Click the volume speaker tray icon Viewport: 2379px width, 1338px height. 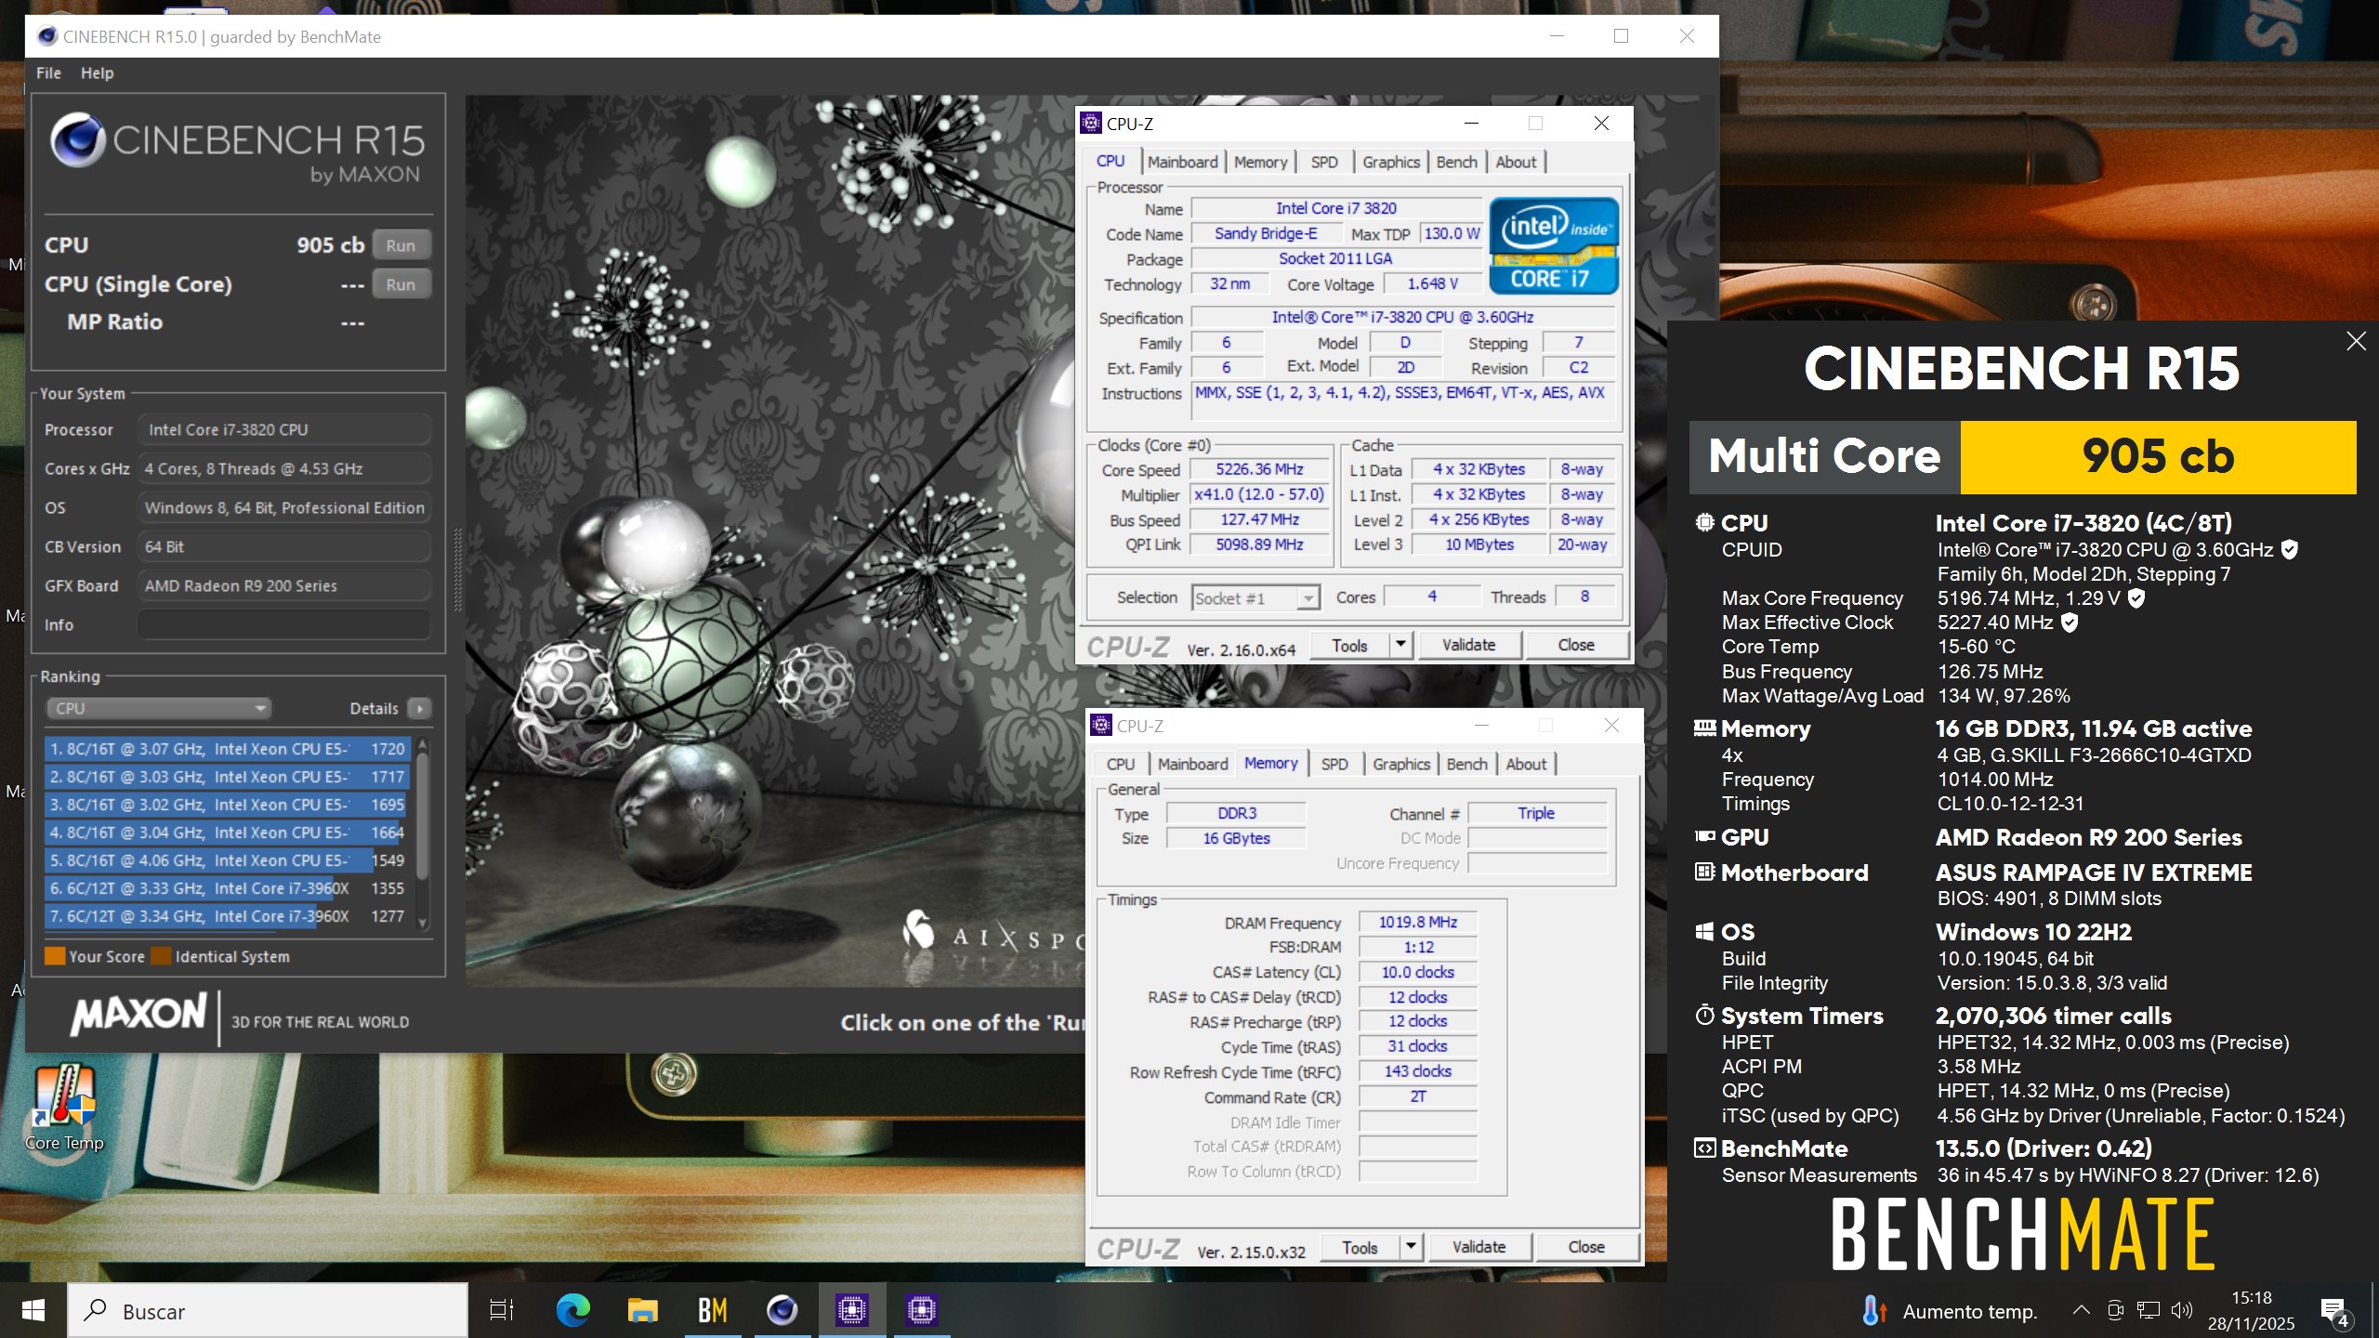[x=2181, y=1310]
